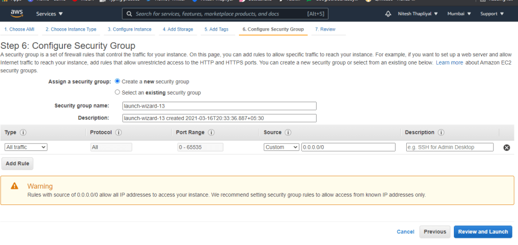Viewport: 518px width, 245px height.
Task: Go to step 1 Choose AMI
Action: [x=19, y=29]
